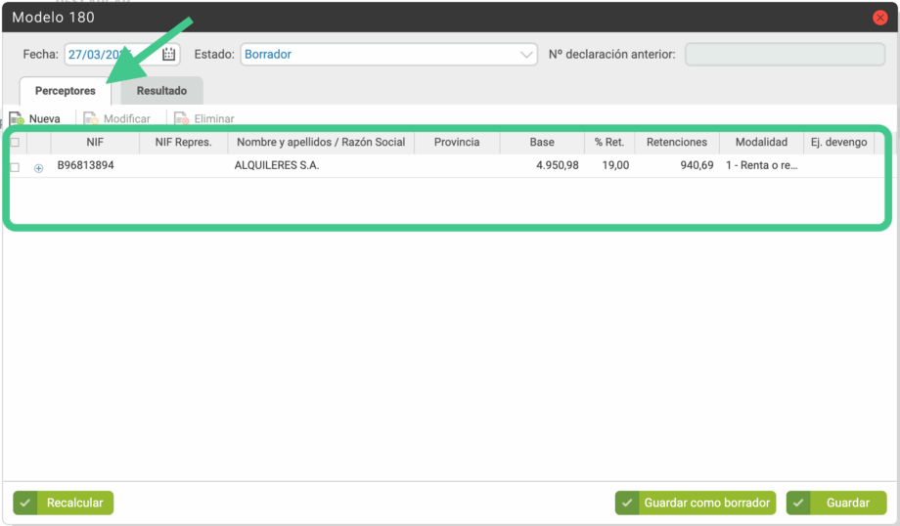The image size is (900, 526).
Task: Select the Perceptores tab
Action: click(x=66, y=91)
